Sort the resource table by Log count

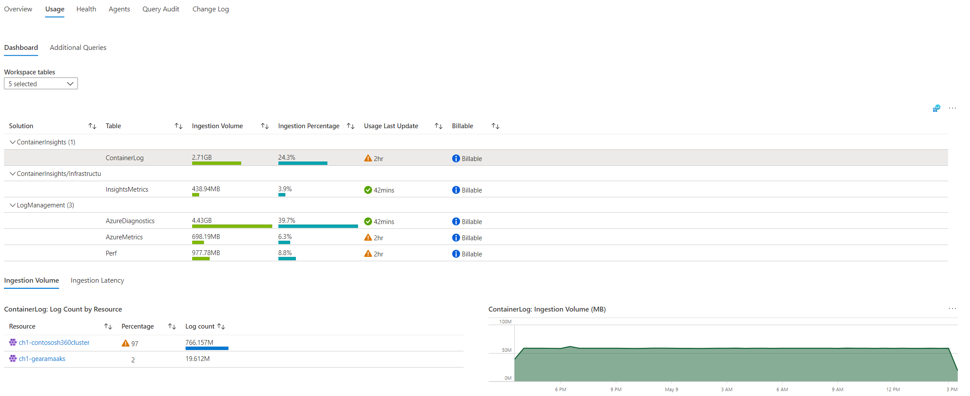221,326
